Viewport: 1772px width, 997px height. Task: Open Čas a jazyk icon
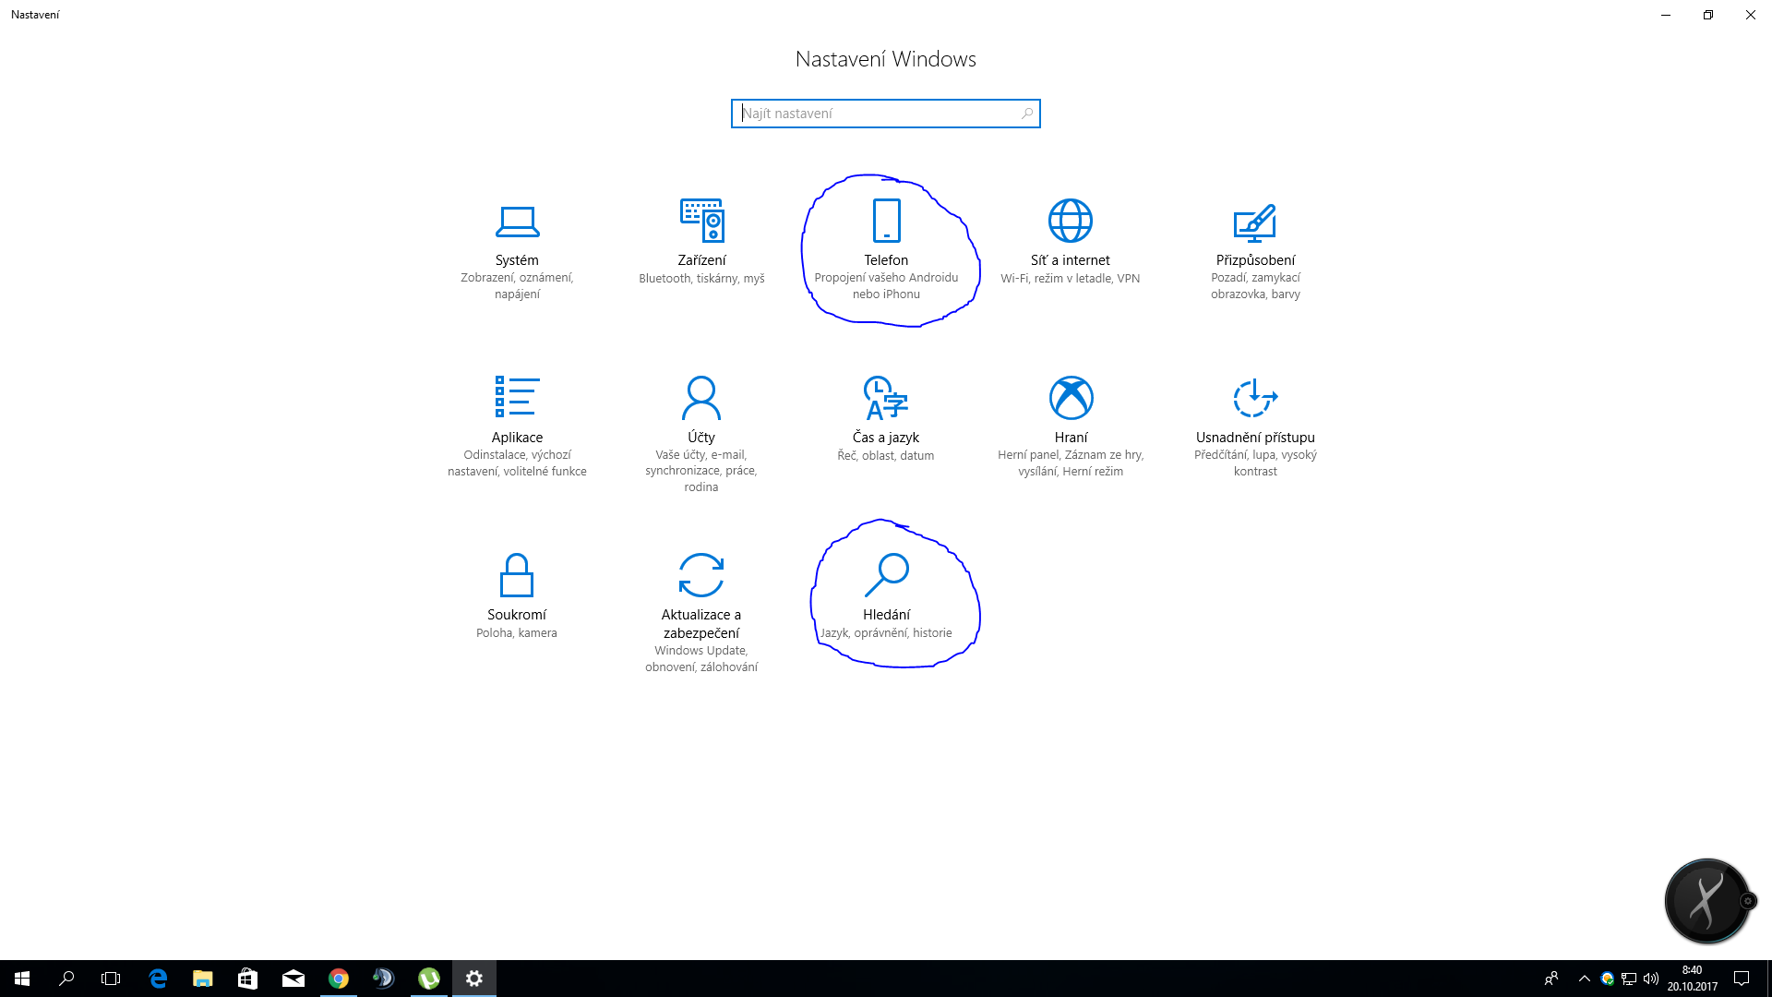(886, 398)
